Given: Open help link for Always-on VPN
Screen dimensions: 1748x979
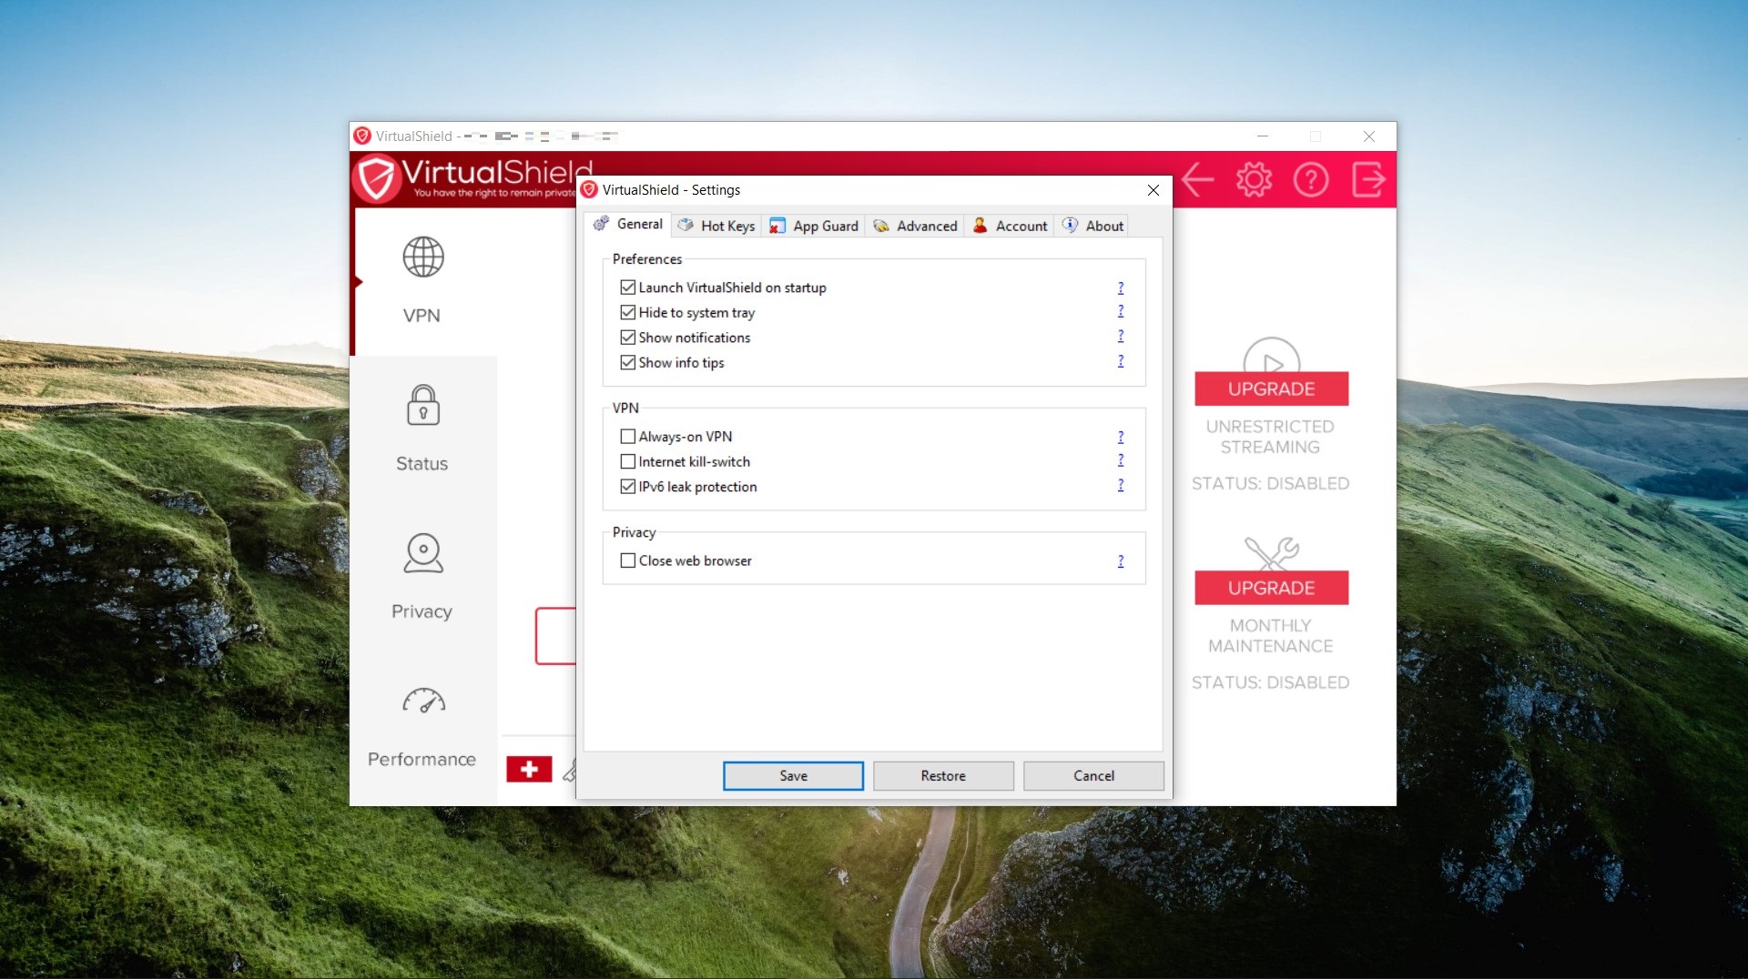Looking at the screenshot, I should point(1121,437).
